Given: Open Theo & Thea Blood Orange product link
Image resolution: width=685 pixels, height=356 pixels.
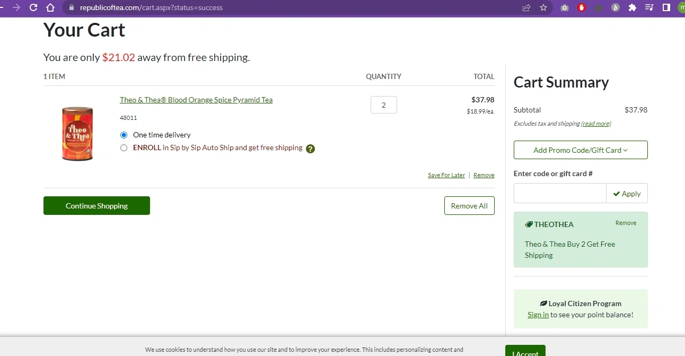Looking at the screenshot, I should pyautogui.click(x=196, y=100).
